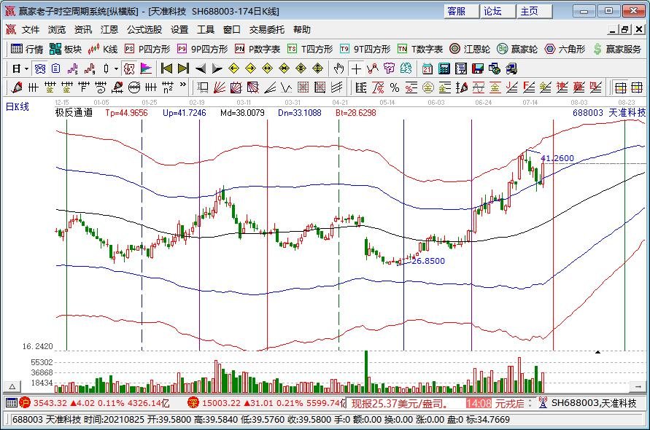
Task: Click the percent (%) line tool
Action: 394,87
